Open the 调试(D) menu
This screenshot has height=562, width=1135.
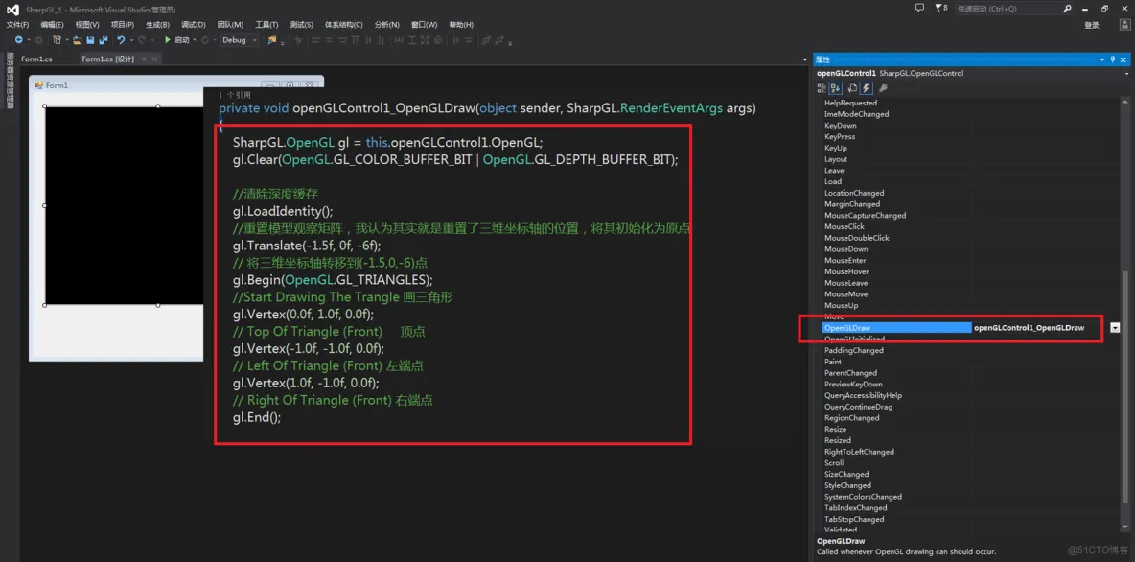click(x=193, y=25)
